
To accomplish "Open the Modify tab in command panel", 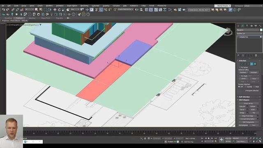I will (242, 25).
